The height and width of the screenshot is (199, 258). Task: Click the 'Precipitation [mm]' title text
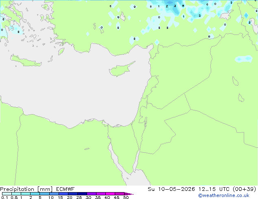point(26,189)
